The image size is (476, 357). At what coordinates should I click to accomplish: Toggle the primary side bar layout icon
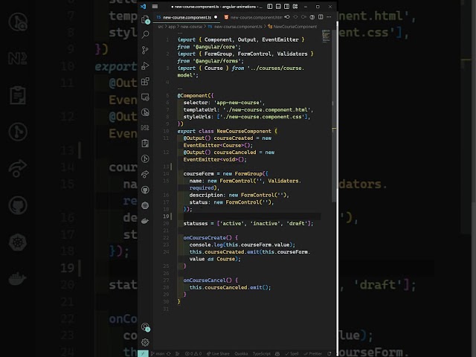[269, 7]
